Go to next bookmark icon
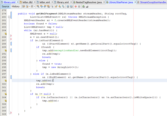Viewport: 167px width, 116px height. point(60,6)
